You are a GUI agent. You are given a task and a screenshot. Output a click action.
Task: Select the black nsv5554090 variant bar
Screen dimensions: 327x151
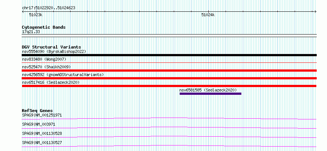pyautogui.click(x=169, y=55)
